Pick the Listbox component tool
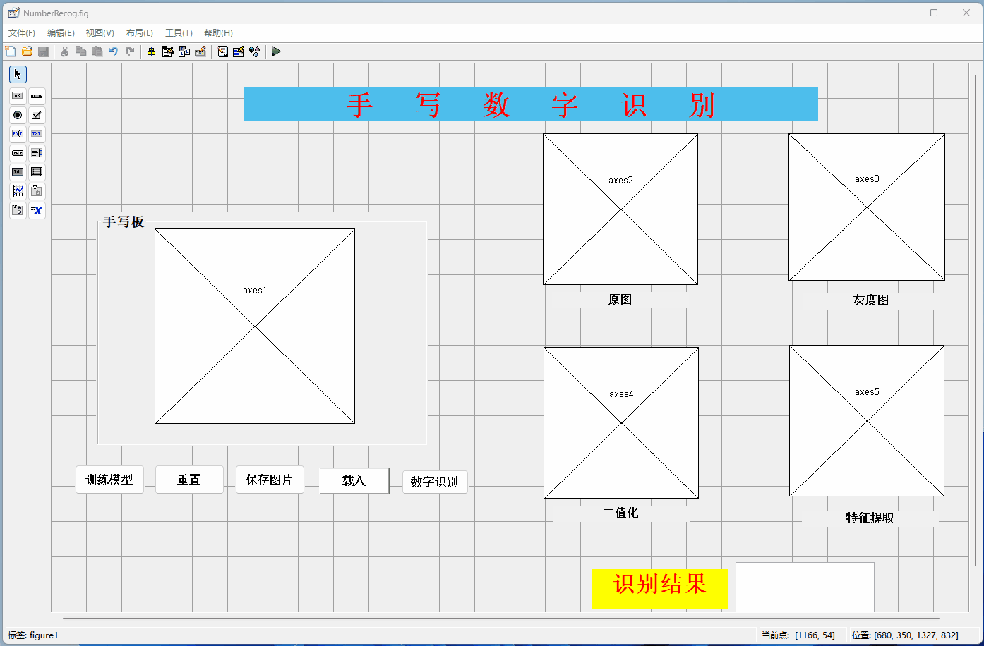Screen dimensions: 984x646 [37, 152]
